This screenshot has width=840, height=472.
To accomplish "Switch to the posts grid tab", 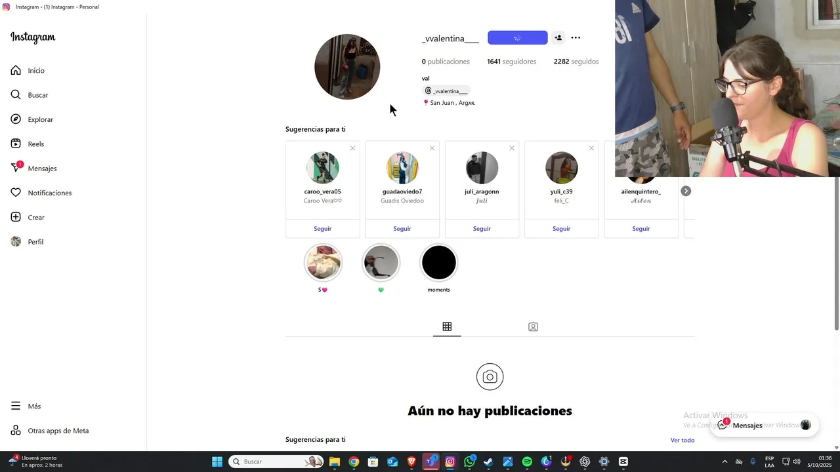I will [447, 326].
